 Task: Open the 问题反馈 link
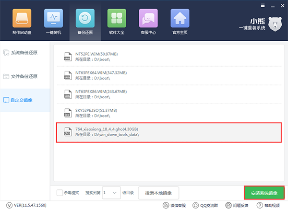(x=240, y=205)
